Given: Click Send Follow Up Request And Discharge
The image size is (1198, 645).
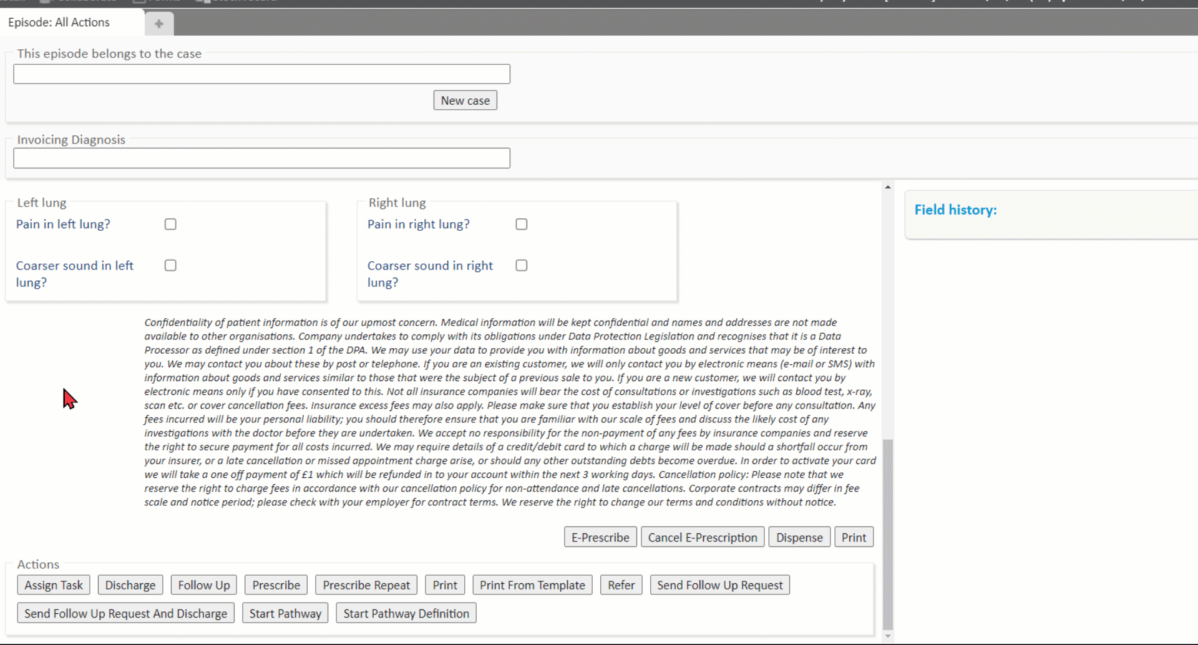Looking at the screenshot, I should point(125,613).
